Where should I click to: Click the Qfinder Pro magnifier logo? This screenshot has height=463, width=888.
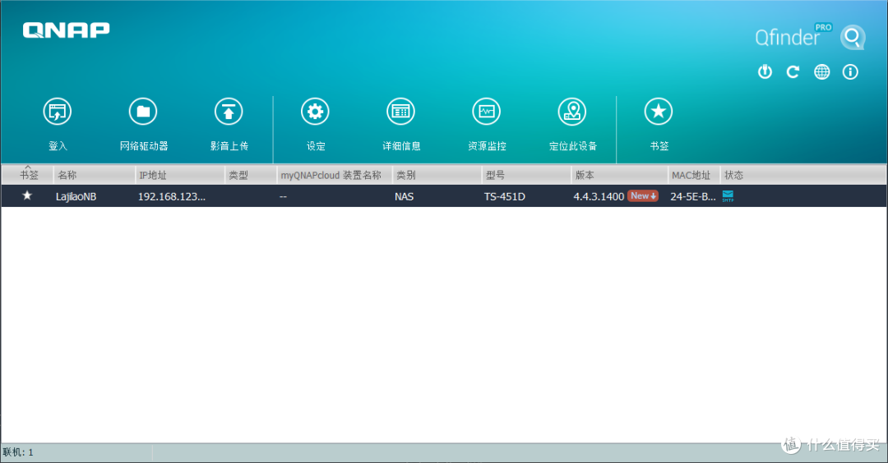click(853, 37)
